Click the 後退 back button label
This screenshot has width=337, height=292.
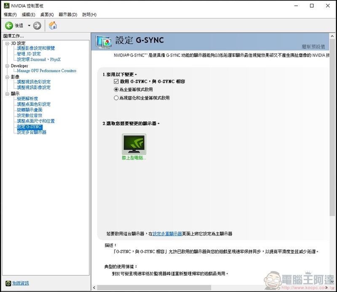click(x=19, y=26)
